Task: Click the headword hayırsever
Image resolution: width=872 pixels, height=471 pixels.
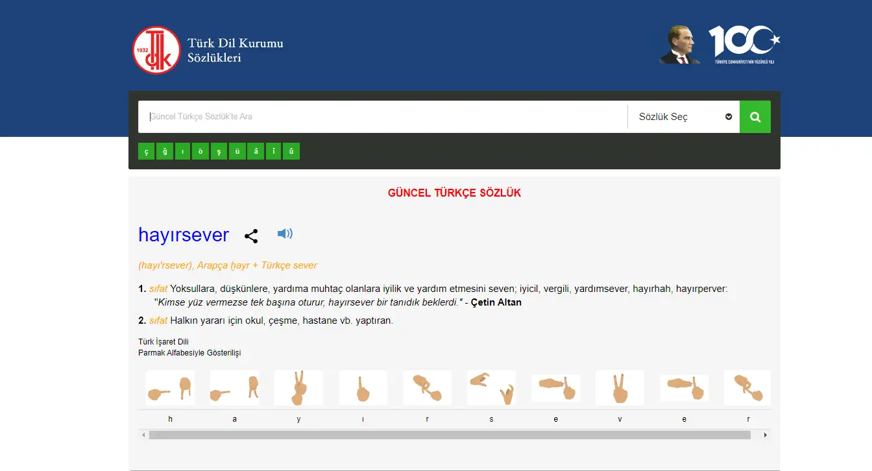Action: pos(184,235)
